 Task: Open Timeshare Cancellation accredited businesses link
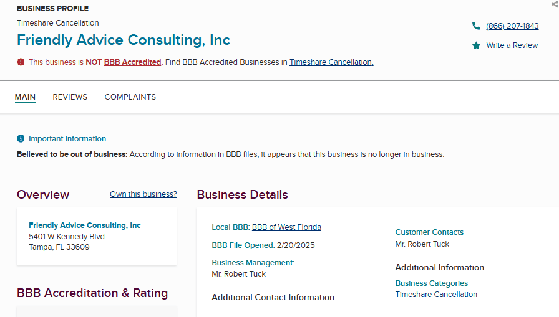tap(331, 62)
